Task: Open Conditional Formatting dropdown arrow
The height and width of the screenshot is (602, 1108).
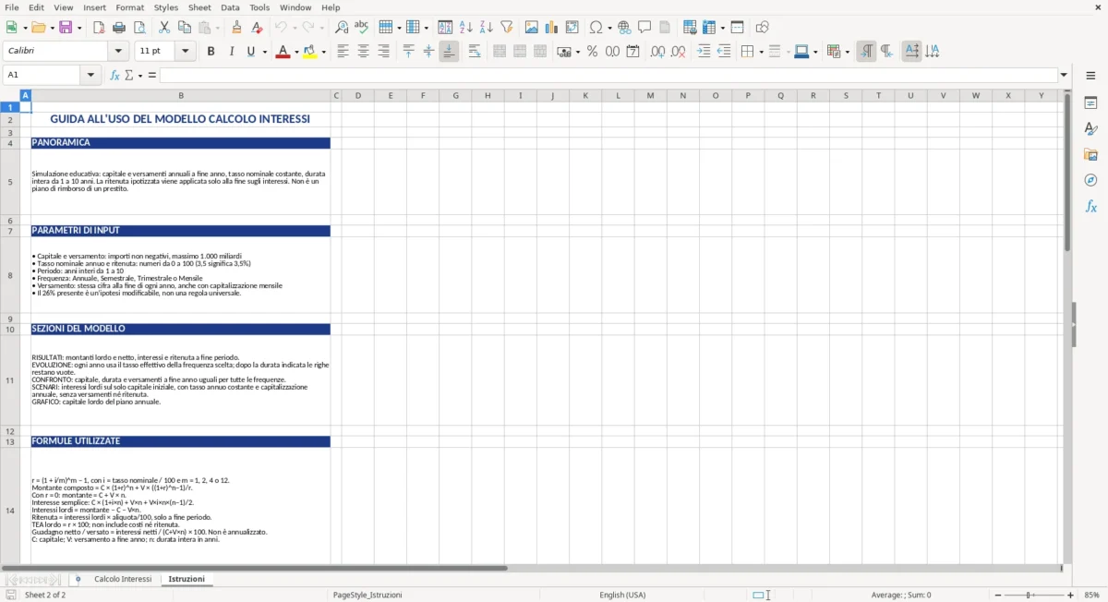Action: [x=847, y=53]
